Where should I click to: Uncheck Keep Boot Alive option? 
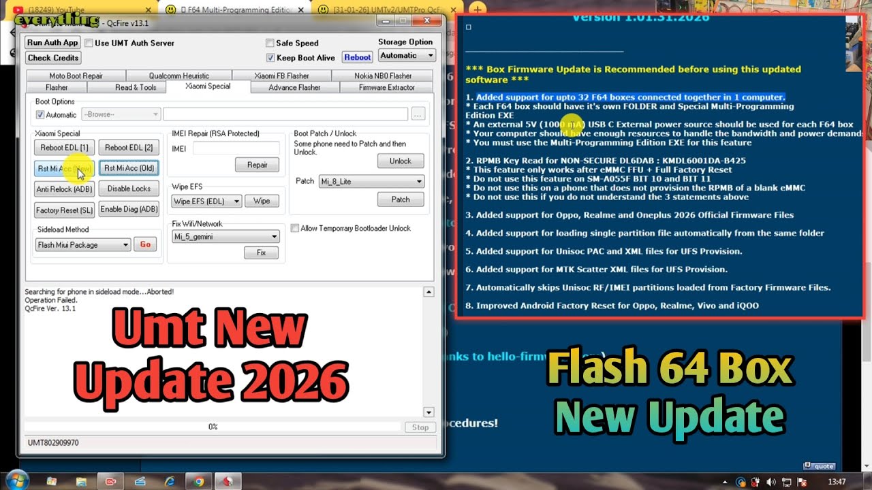(x=270, y=58)
